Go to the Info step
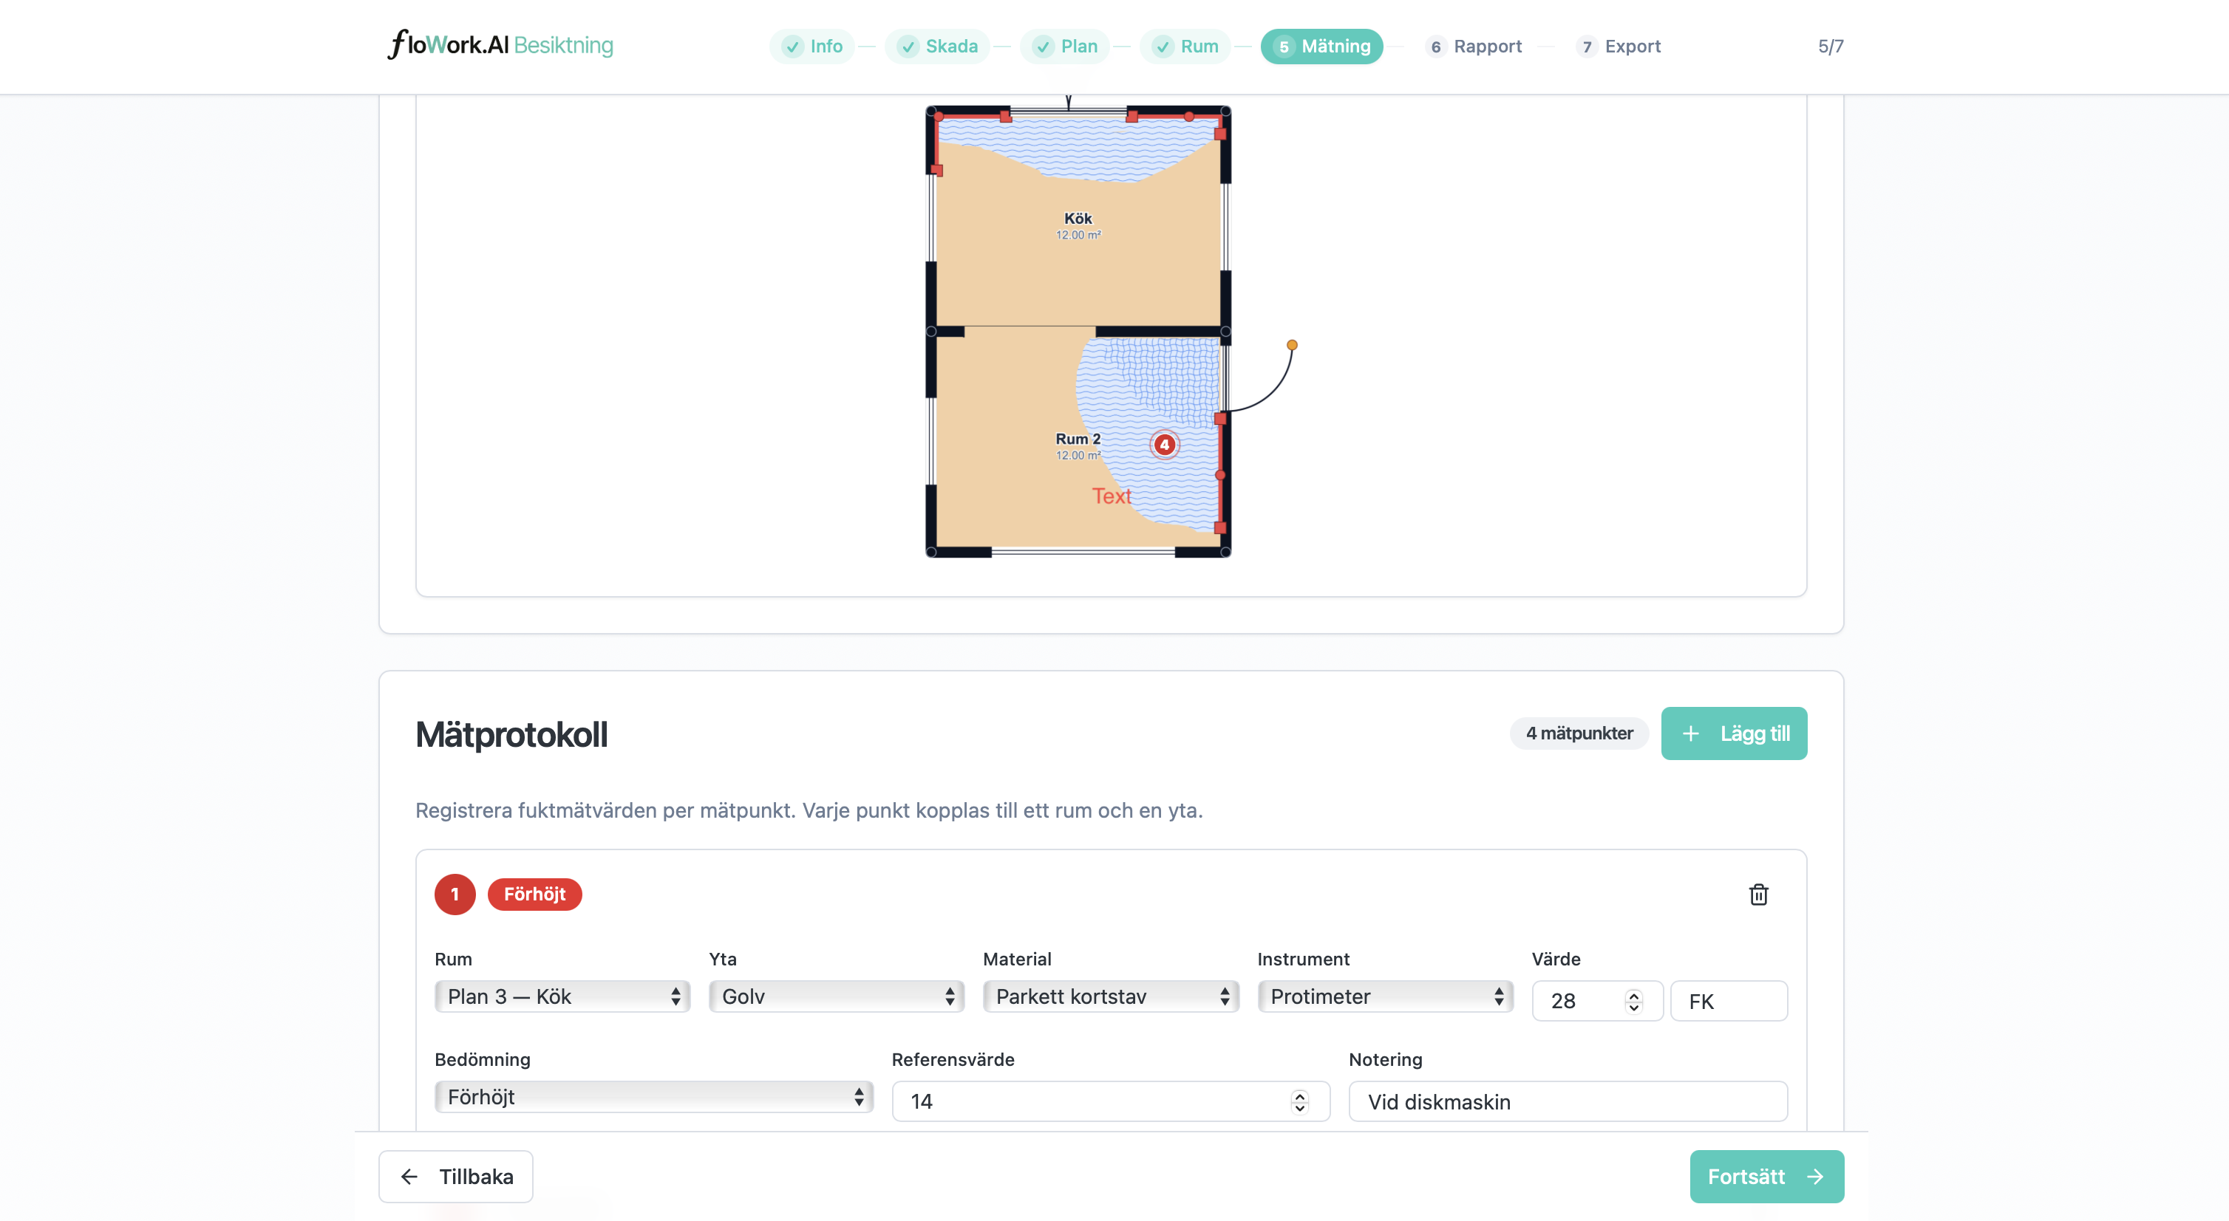The height and width of the screenshot is (1221, 2229). pos(811,46)
